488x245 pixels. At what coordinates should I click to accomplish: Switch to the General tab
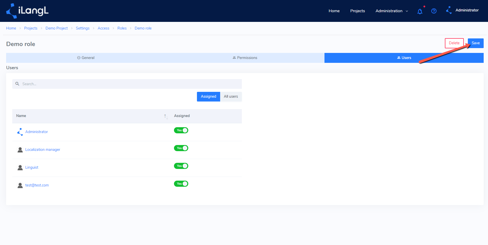point(86,58)
